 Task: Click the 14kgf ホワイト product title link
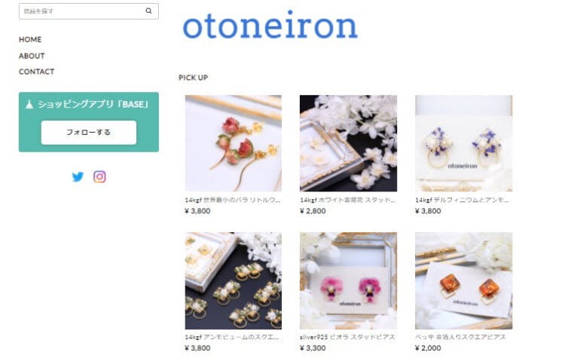pyautogui.click(x=347, y=200)
